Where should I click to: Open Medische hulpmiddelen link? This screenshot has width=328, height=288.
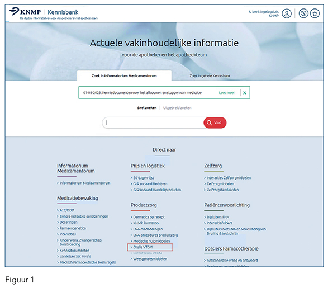[151, 241]
